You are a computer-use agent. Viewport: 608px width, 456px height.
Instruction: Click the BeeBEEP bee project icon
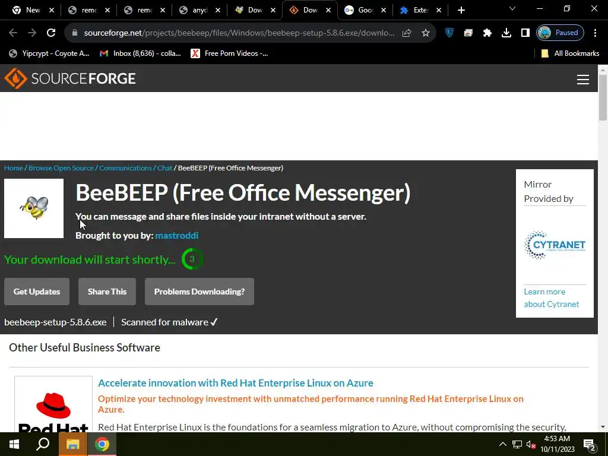click(x=34, y=208)
